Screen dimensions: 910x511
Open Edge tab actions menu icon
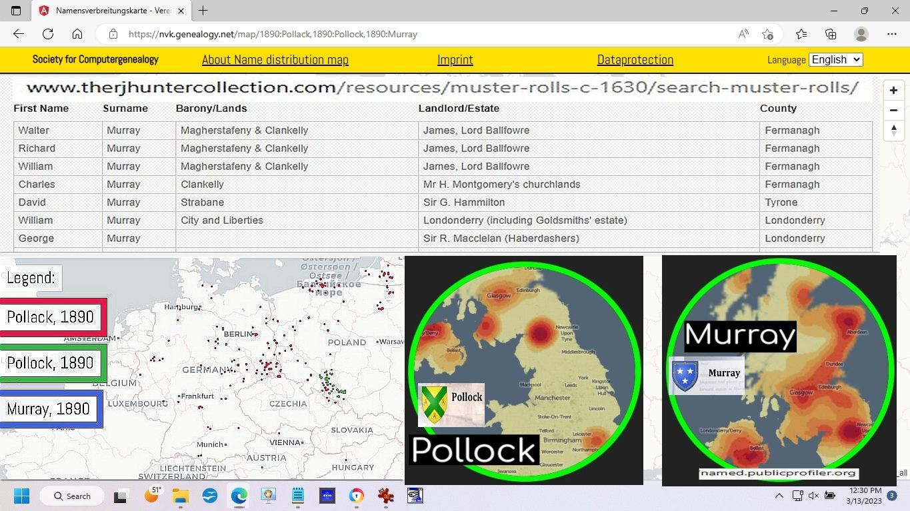click(16, 11)
